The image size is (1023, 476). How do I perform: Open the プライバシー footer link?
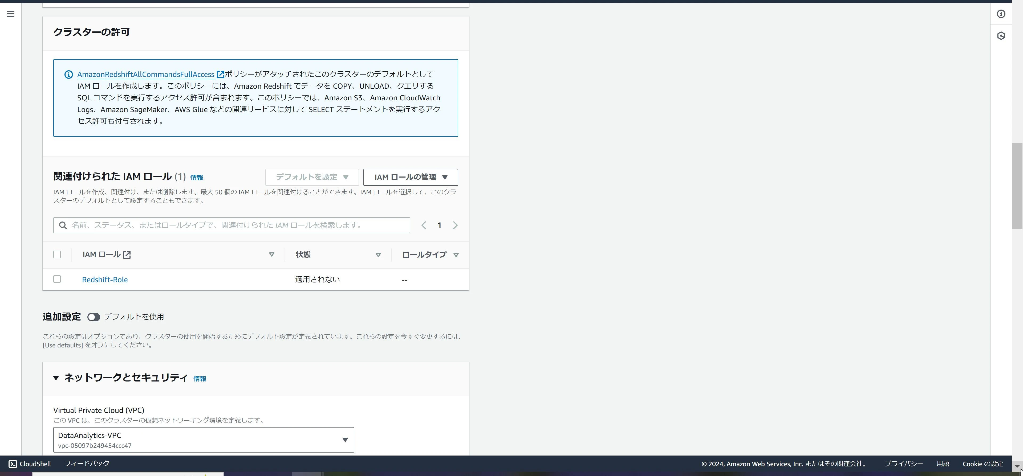[903, 464]
